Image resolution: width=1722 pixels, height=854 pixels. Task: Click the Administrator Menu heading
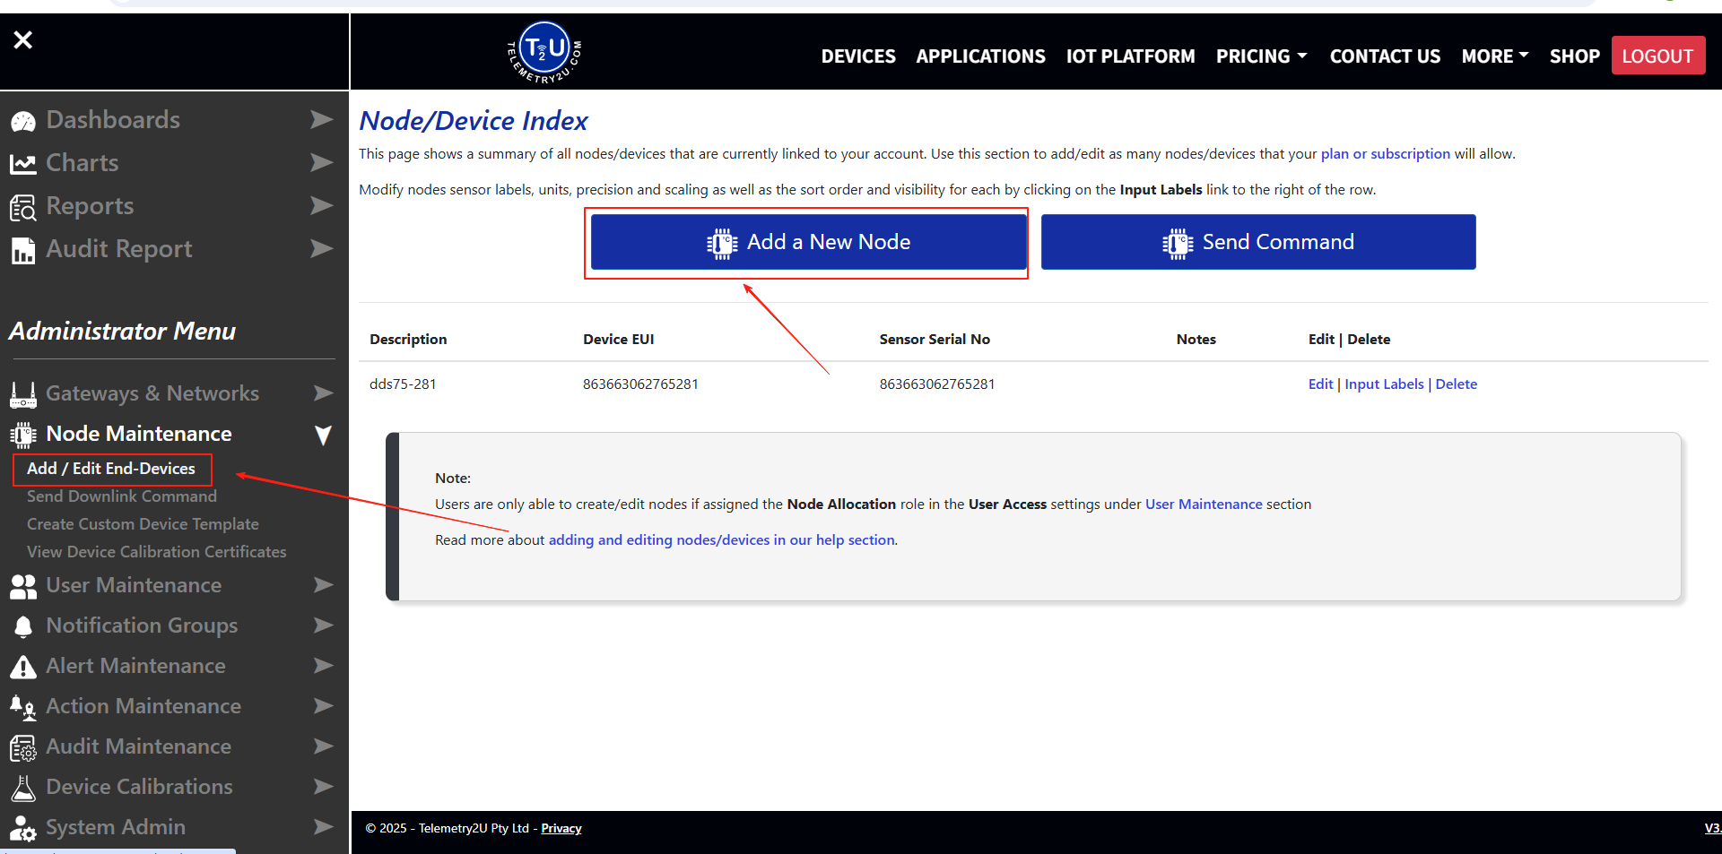point(122,332)
